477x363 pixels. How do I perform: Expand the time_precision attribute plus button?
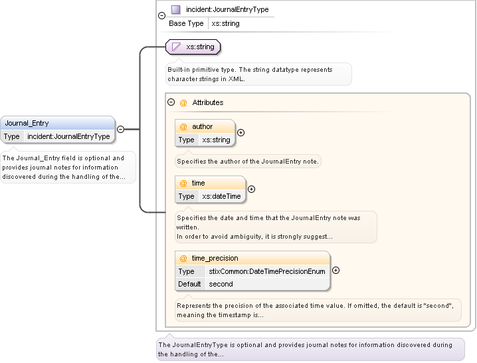tap(335, 270)
